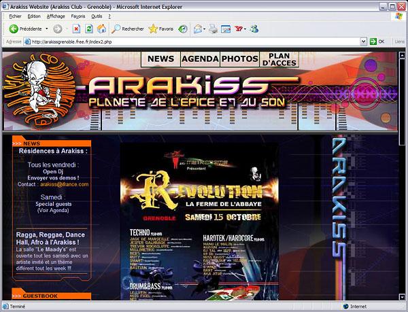This screenshot has width=408, height=312.
Task: Click the Liens links bar label
Action: (399, 41)
